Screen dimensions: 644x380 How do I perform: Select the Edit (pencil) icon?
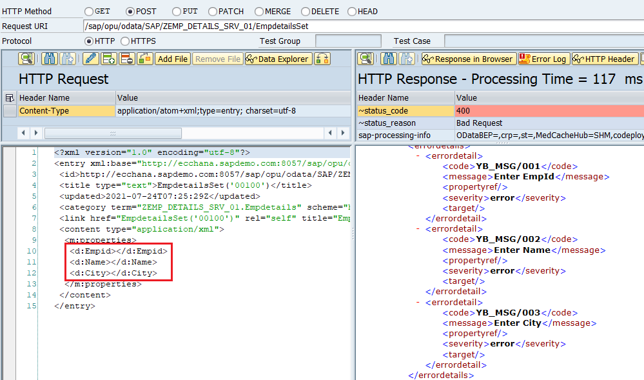91,59
